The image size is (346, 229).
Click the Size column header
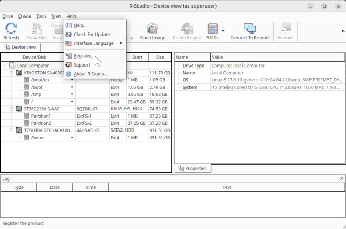[x=160, y=57]
